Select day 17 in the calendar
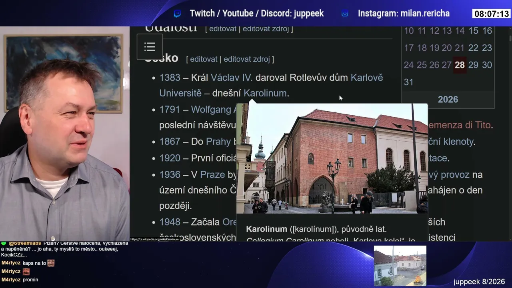Viewport: 512px width, 288px height. click(x=409, y=48)
